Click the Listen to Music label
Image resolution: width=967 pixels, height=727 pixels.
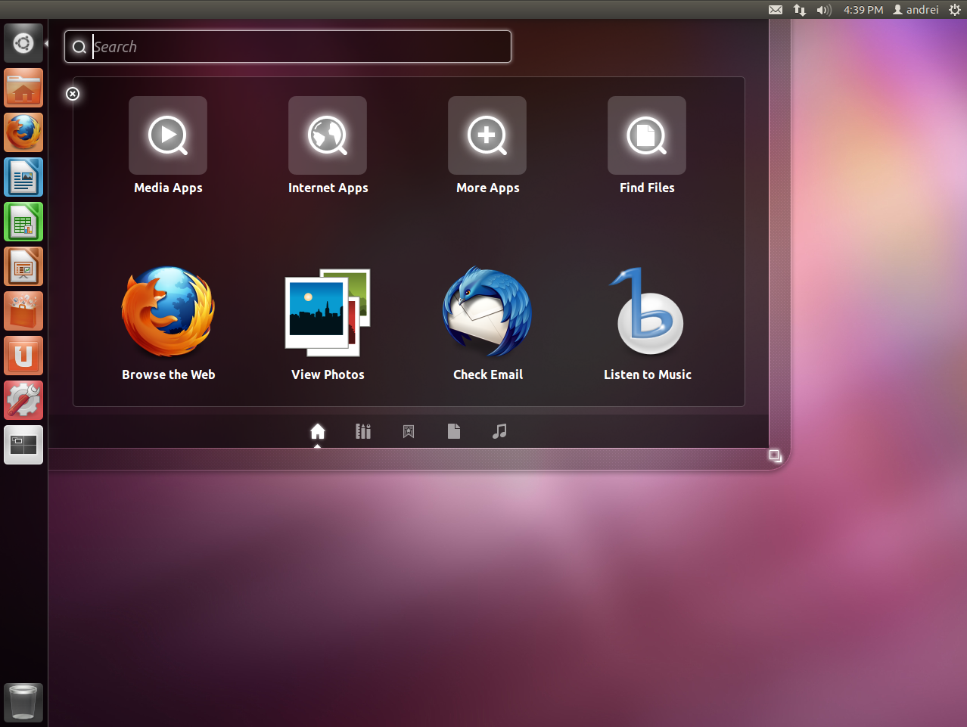(648, 374)
